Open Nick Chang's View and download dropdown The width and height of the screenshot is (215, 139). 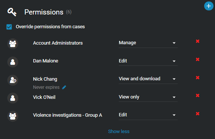click(x=148, y=79)
